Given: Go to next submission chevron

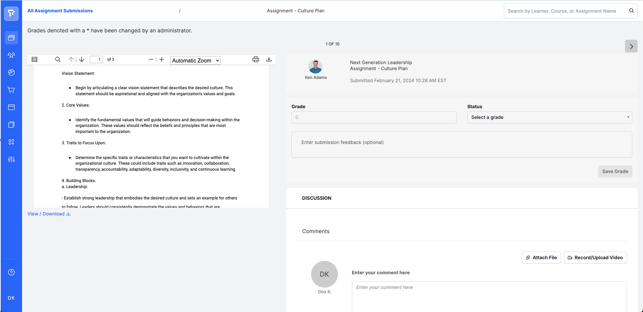Looking at the screenshot, I should (x=631, y=46).
